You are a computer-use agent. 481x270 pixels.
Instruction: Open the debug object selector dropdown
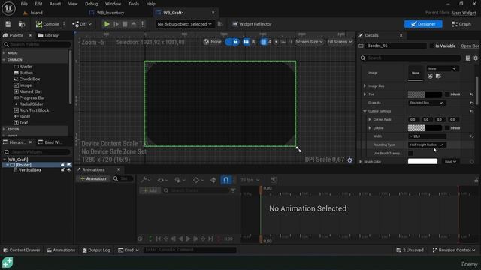(184, 24)
